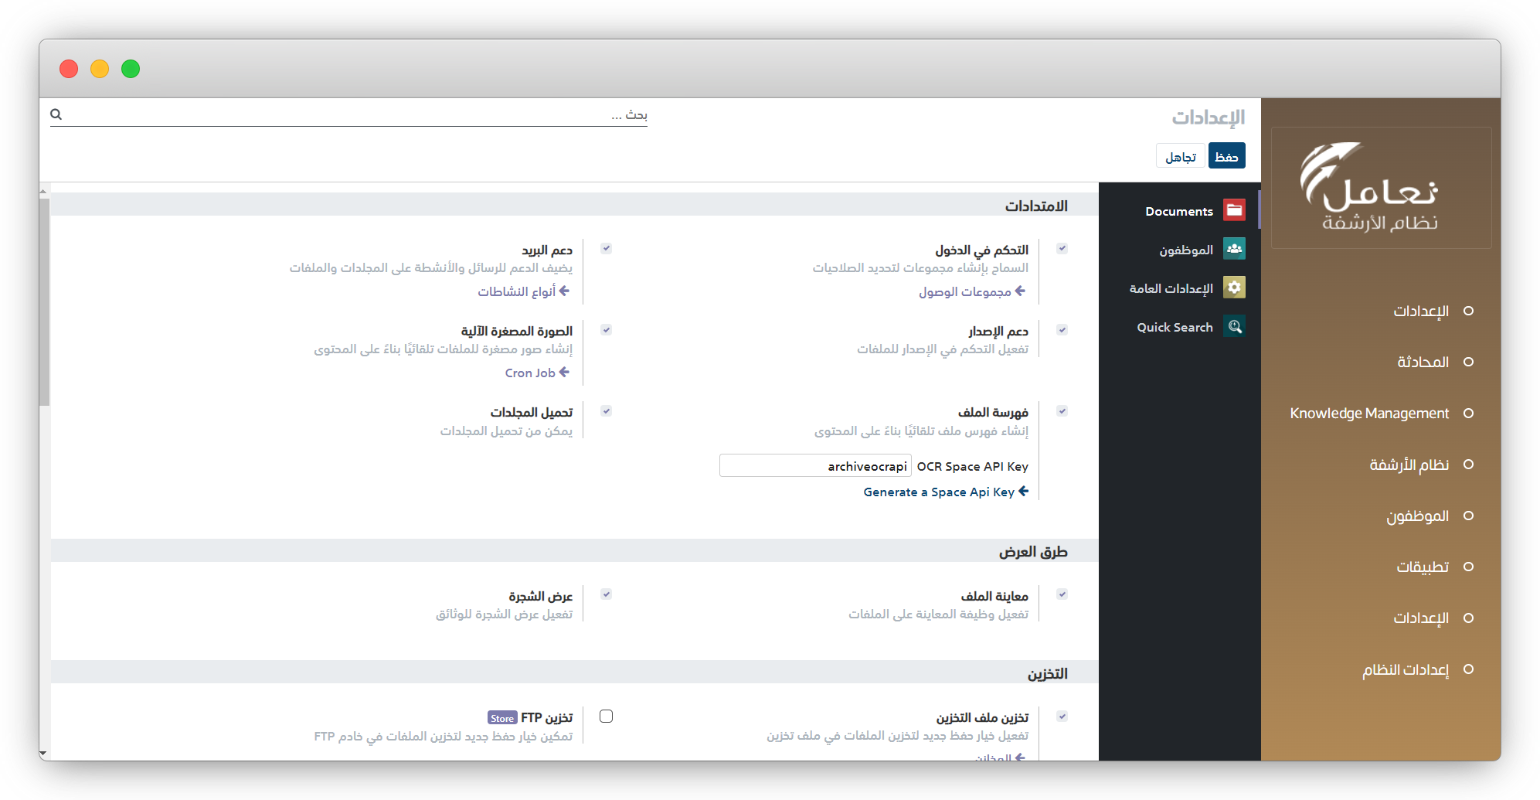This screenshot has width=1540, height=800.
Task: Open the المحادثة menu entry
Action: [1423, 362]
